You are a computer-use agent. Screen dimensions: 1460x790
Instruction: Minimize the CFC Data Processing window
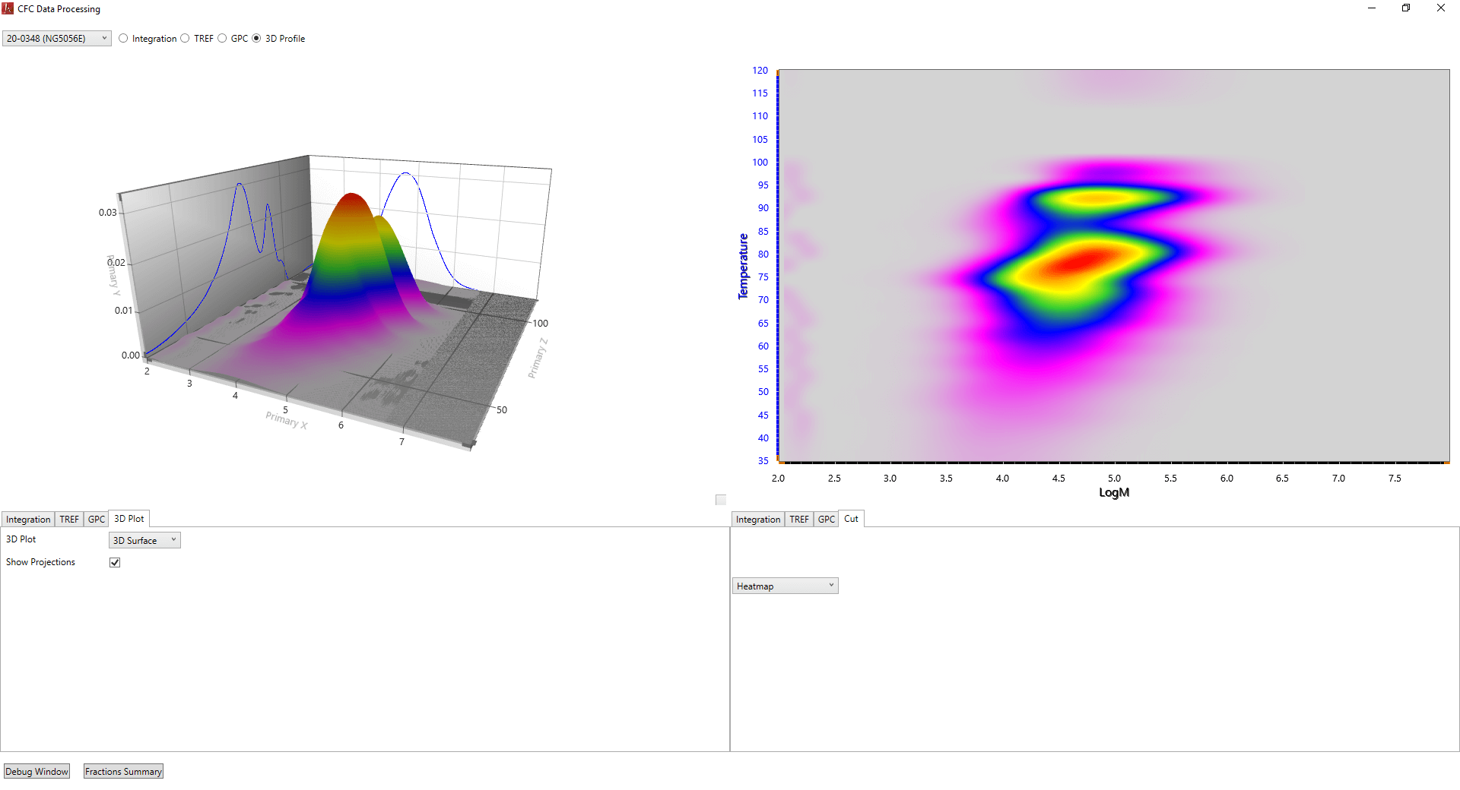click(1372, 8)
